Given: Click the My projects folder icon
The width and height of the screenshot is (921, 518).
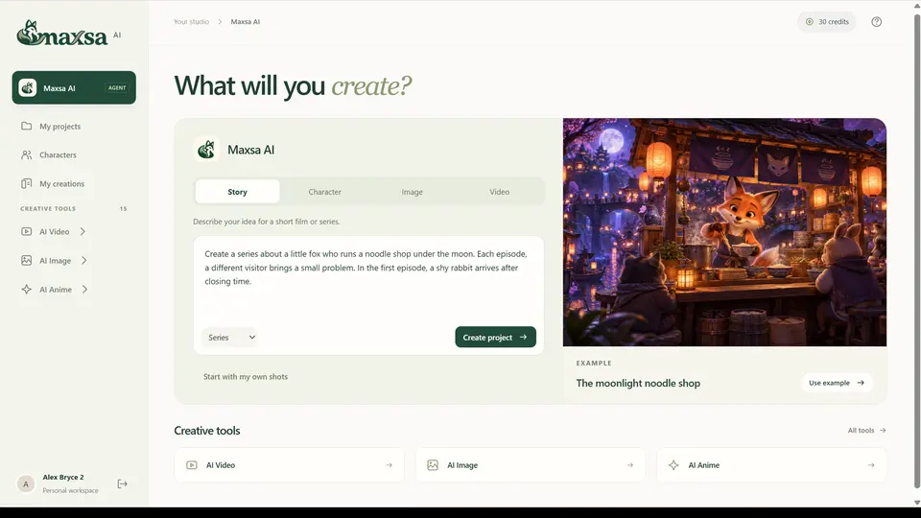Looking at the screenshot, I should [x=27, y=126].
